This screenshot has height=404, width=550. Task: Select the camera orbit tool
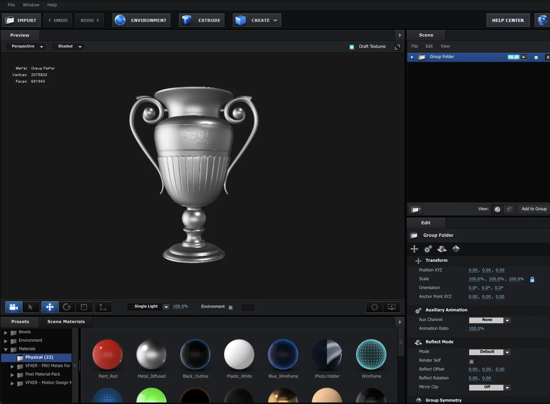pos(14,307)
